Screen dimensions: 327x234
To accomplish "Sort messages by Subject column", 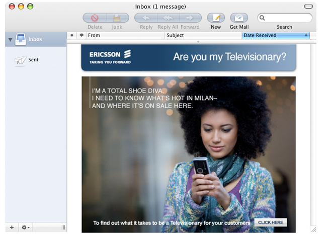I will point(203,35).
